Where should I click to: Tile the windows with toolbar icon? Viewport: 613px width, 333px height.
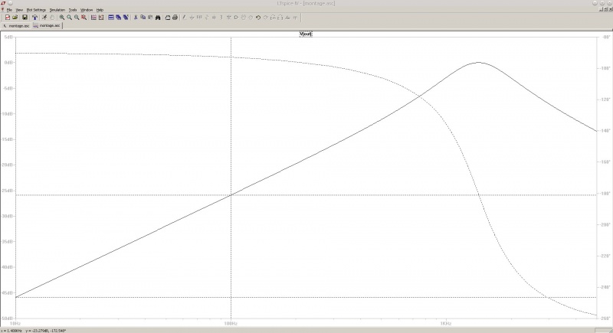click(x=111, y=18)
